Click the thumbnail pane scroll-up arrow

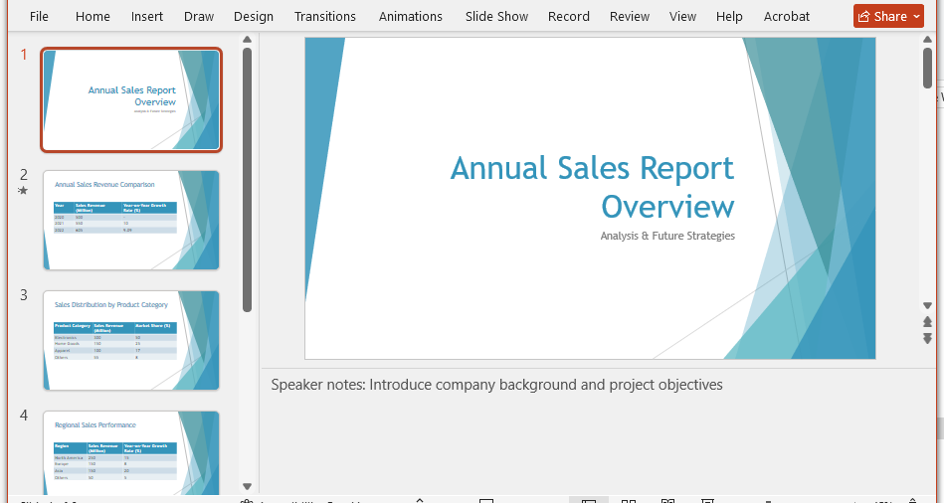click(x=247, y=40)
